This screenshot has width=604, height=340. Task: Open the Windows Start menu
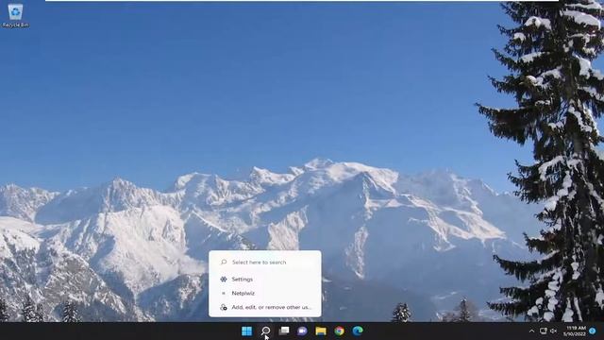(x=247, y=331)
